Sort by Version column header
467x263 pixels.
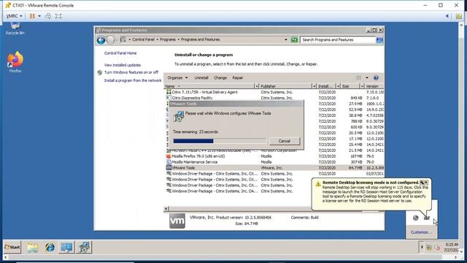point(374,86)
